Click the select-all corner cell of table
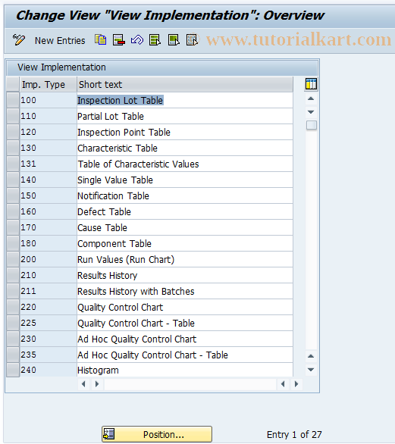This screenshot has width=395, height=444. pyautogui.click(x=13, y=84)
